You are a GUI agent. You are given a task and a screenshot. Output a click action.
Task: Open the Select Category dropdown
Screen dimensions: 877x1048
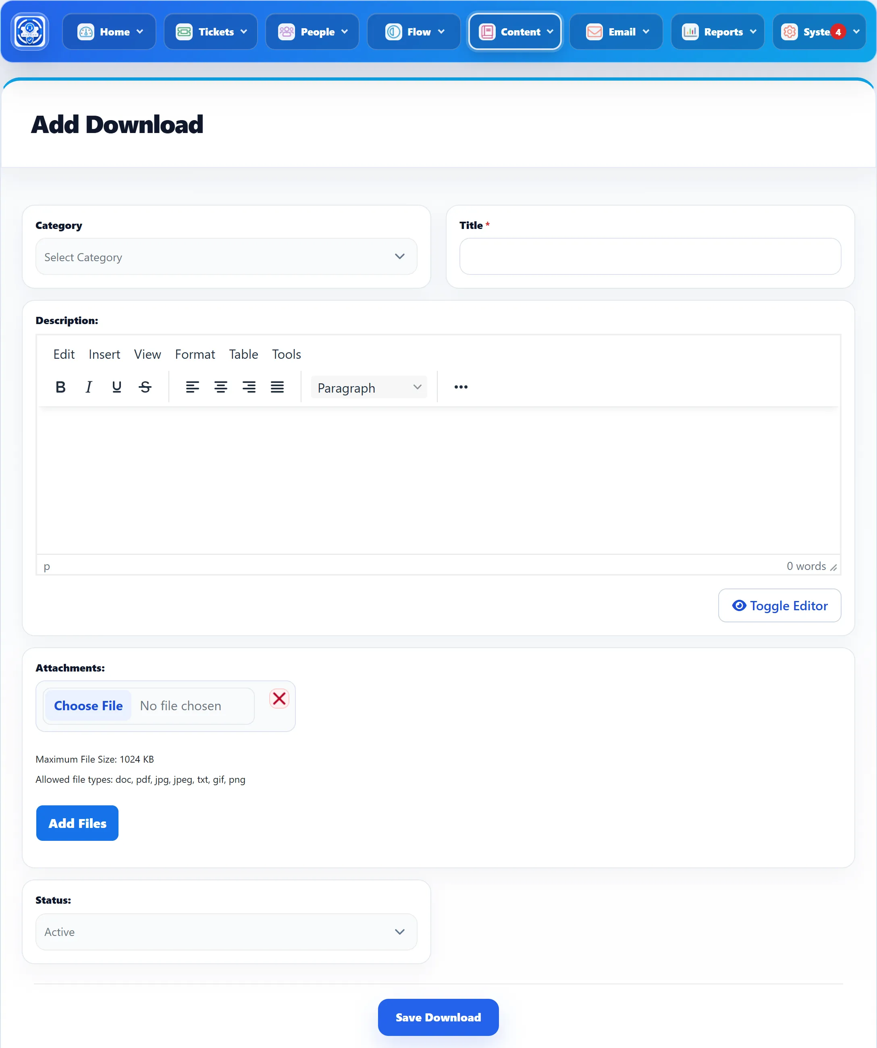pos(226,256)
